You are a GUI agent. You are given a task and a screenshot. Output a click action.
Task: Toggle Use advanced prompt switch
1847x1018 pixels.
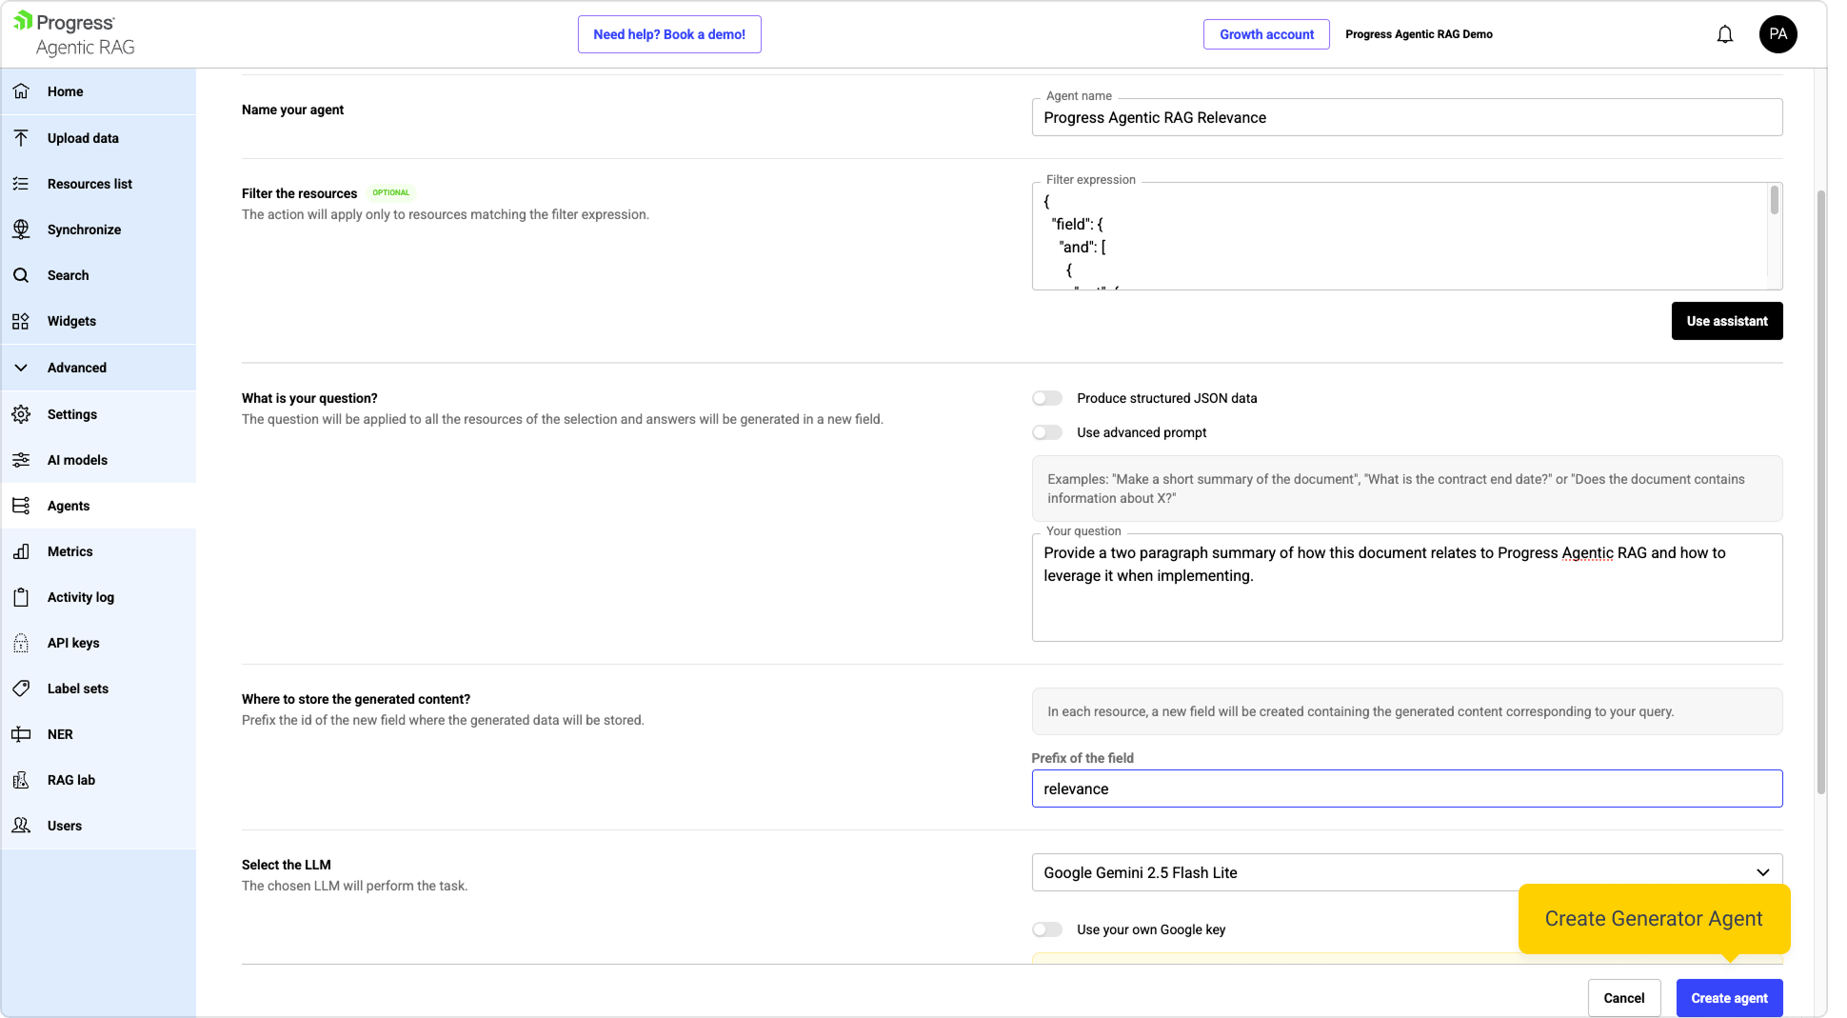[x=1047, y=432]
